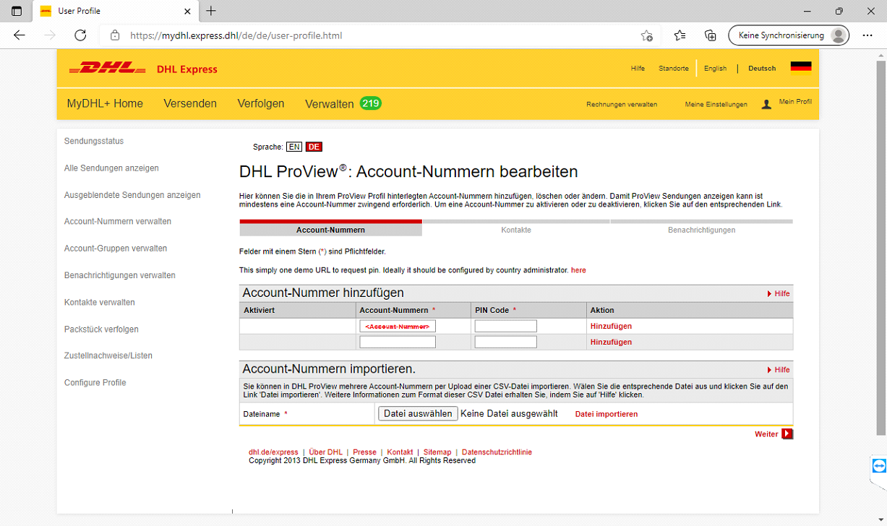Click the red 'here' link
Screen dimensions: 887x526
pos(578,270)
